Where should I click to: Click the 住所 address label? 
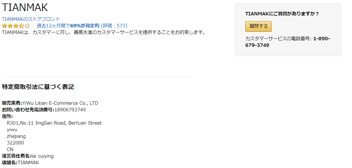pyautogui.click(x=7, y=116)
